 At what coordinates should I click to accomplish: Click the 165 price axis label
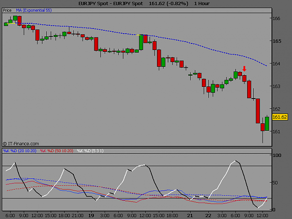pyautogui.click(x=277, y=41)
